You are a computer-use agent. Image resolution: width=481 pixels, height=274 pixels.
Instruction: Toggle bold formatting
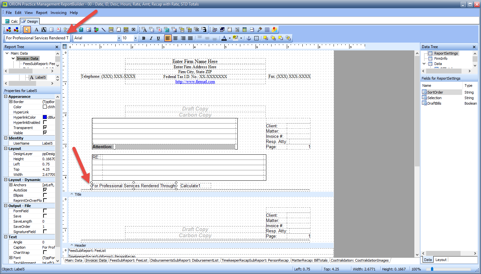coord(144,38)
